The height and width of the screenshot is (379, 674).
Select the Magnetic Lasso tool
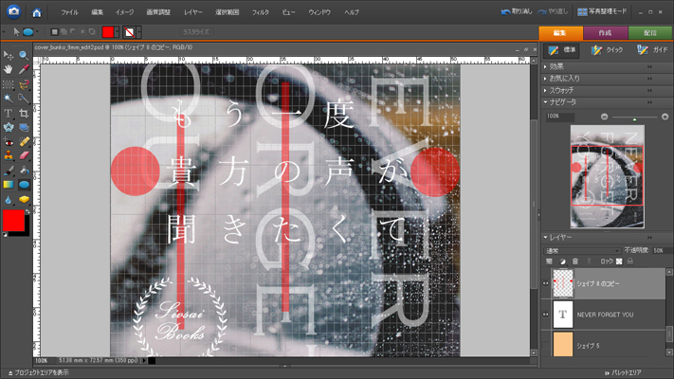pyautogui.click(x=24, y=84)
